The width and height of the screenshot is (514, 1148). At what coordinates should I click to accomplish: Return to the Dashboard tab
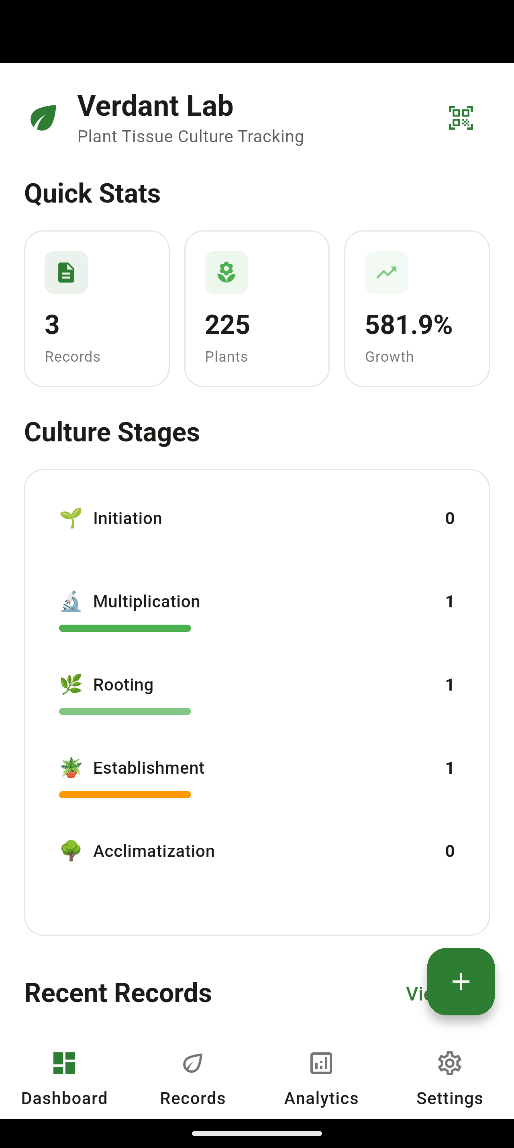(64, 1078)
